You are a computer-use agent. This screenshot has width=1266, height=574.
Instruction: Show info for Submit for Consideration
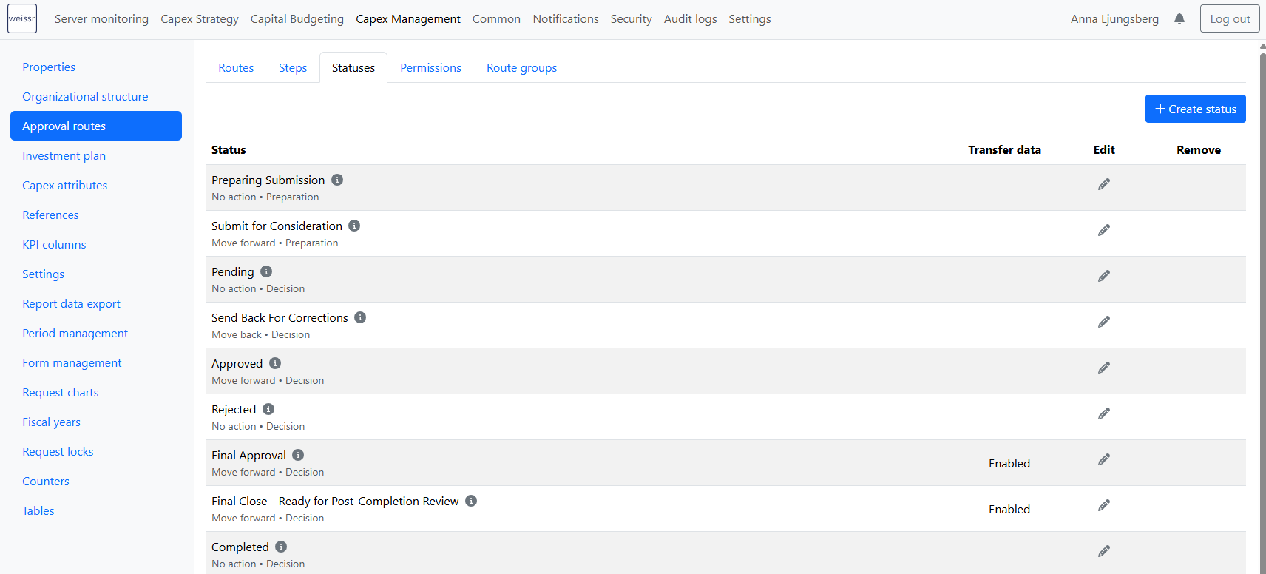click(x=354, y=226)
